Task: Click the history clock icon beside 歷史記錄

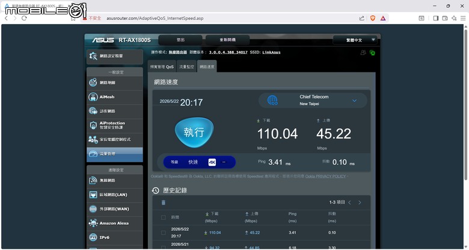Action: point(156,190)
